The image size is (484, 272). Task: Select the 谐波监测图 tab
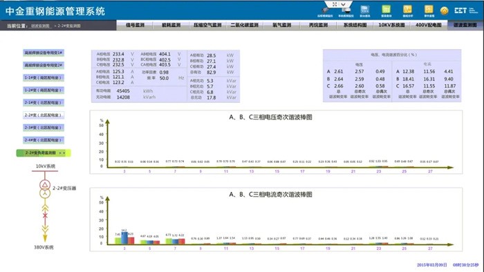pos(465,25)
